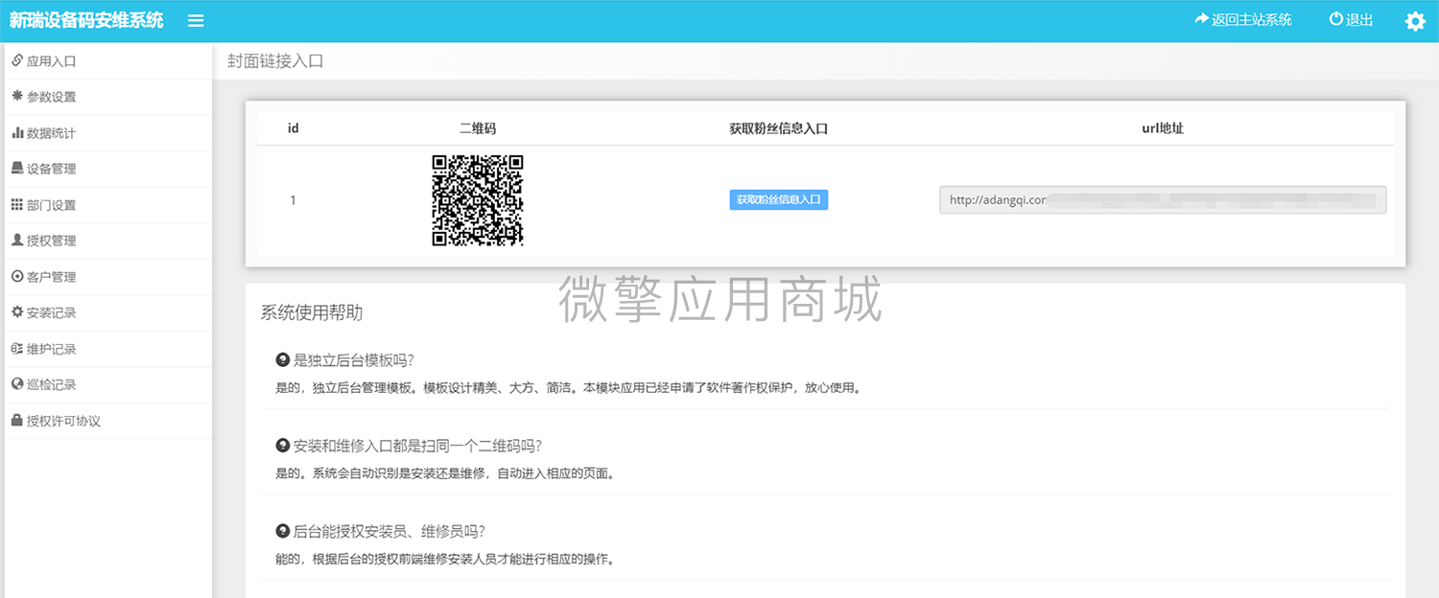1439x598 pixels.
Task: Click the power icon beside 退出
Action: (1335, 19)
